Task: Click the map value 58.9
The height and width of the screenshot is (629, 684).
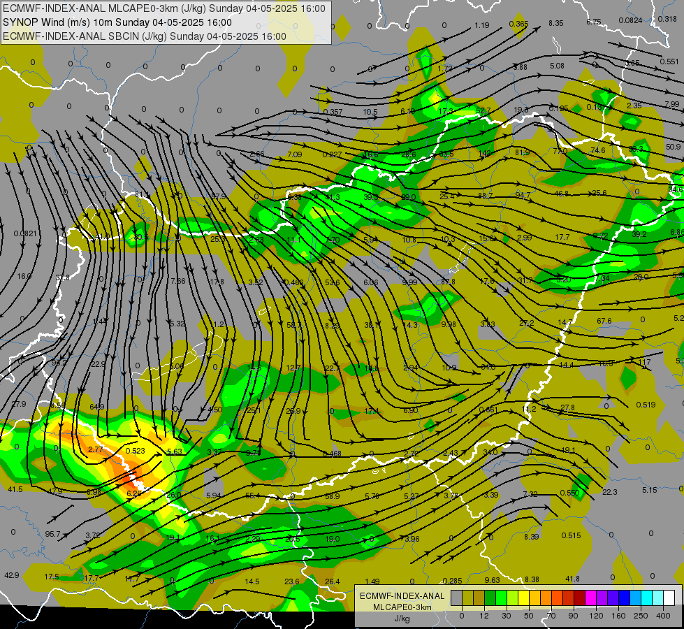Action: 332,496
